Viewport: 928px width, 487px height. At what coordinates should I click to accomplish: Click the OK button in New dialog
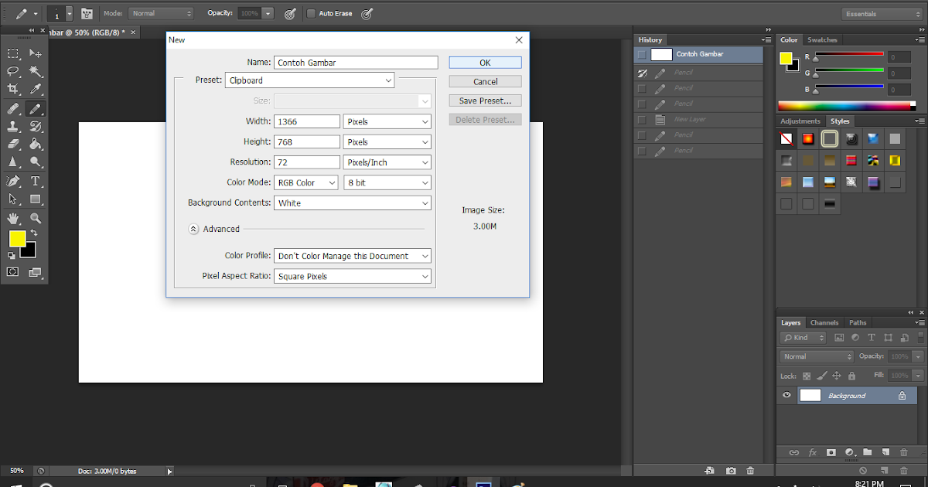[x=485, y=62]
